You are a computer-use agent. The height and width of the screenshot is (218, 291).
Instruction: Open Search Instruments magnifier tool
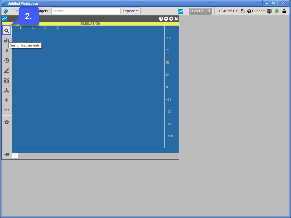pos(6,31)
